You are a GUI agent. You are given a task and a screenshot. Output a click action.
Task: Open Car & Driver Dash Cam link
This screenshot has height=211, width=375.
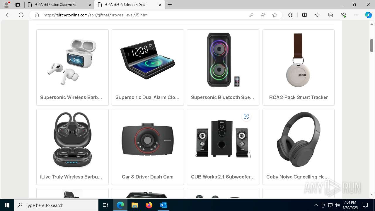point(148,177)
